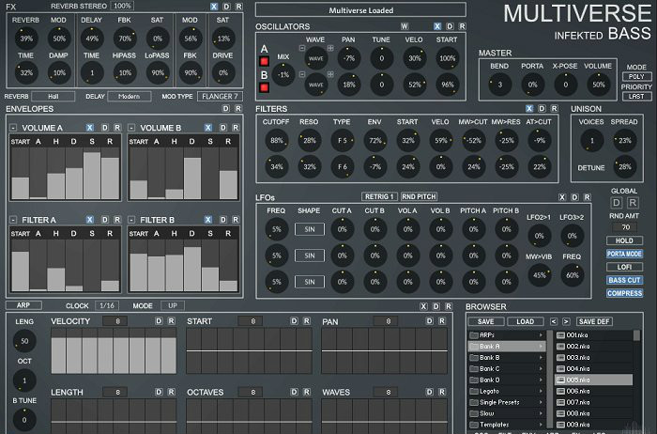657x434 pixels.
Task: Go to next preset with > button
Action: coord(566,321)
